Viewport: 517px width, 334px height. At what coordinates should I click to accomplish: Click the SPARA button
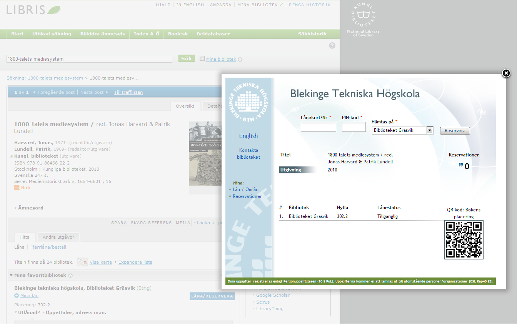pos(119,223)
